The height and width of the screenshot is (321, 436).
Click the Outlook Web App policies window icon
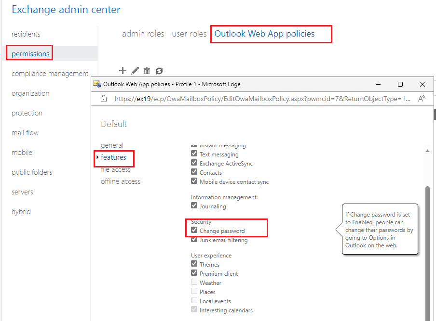(x=97, y=84)
